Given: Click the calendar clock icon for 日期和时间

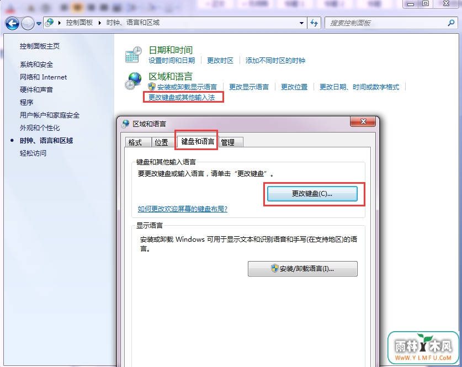Looking at the screenshot, I should (133, 55).
